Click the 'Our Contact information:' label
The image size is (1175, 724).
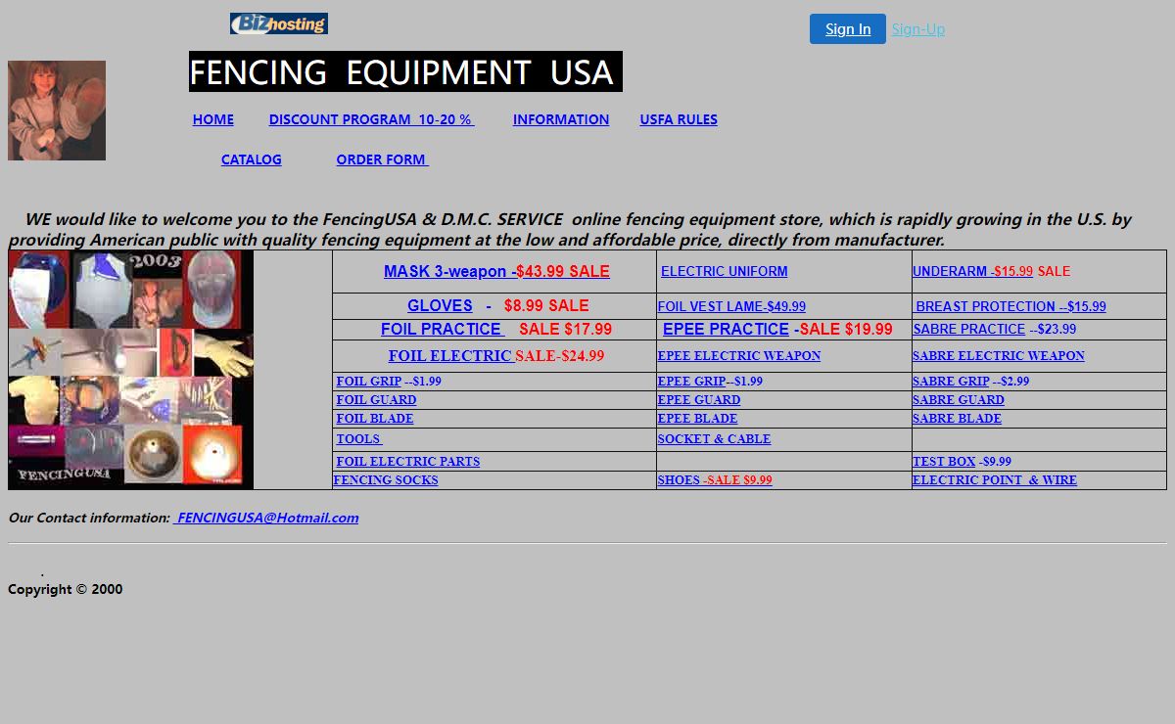(x=89, y=518)
